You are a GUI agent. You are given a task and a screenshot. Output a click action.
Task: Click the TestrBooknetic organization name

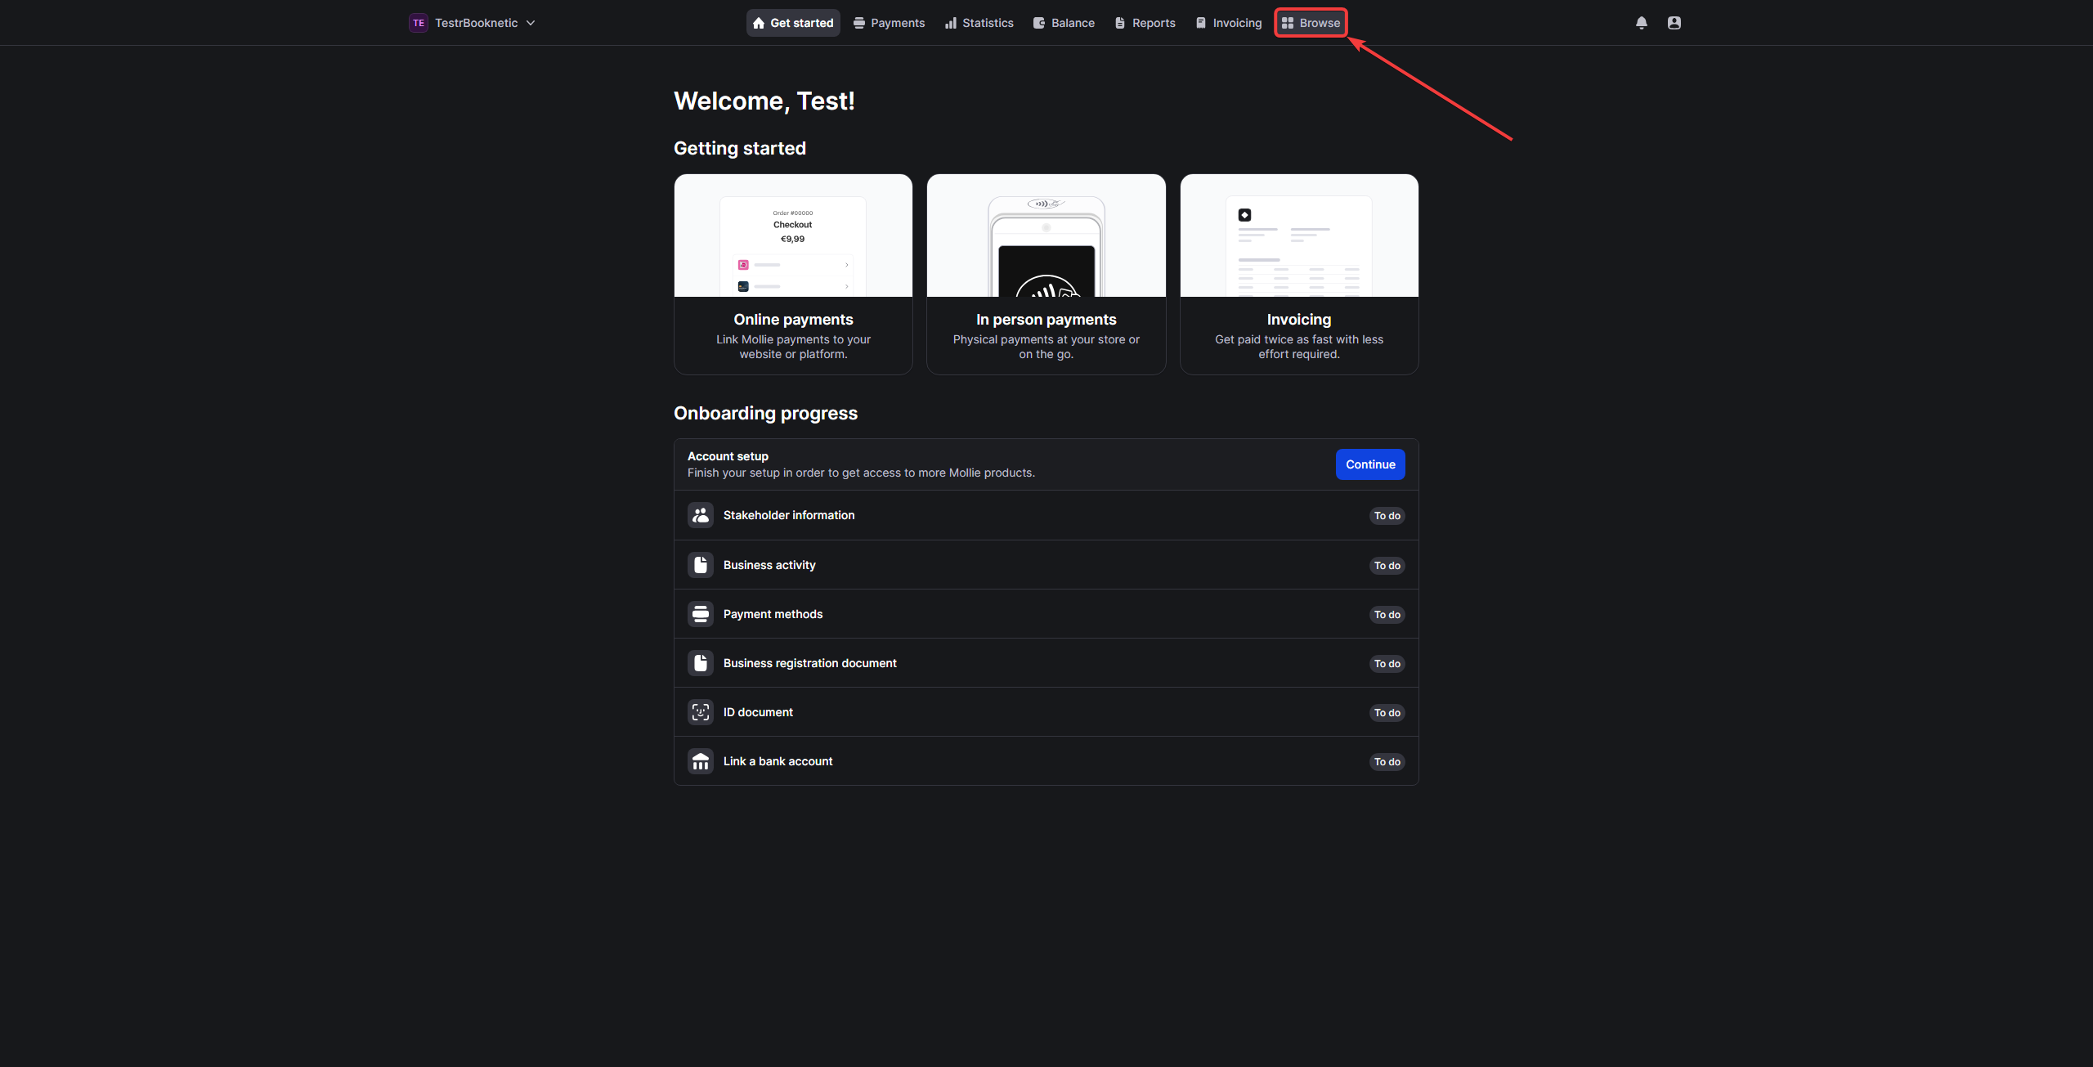pyautogui.click(x=476, y=23)
